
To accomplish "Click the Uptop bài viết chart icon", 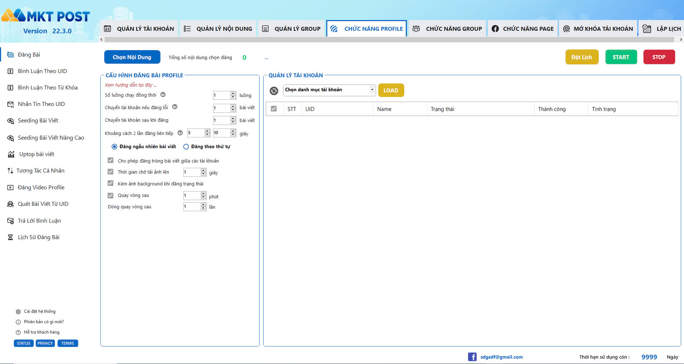I will pos(11,154).
